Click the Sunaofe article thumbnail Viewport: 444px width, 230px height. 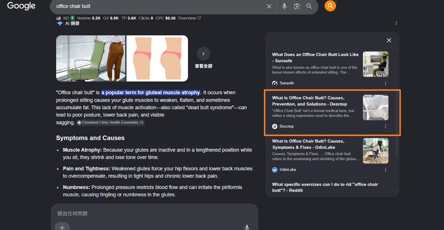376,64
